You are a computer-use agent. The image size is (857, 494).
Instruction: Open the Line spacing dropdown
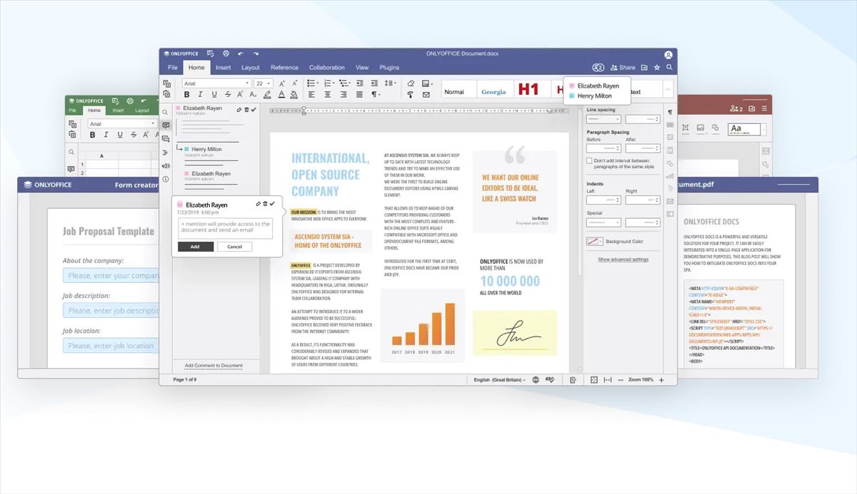click(603, 118)
